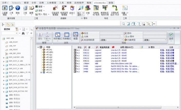The width and height of the screenshot is (181, 110).
Task: Open the 制造商数据 <所有> combo box
Action: tap(111, 40)
